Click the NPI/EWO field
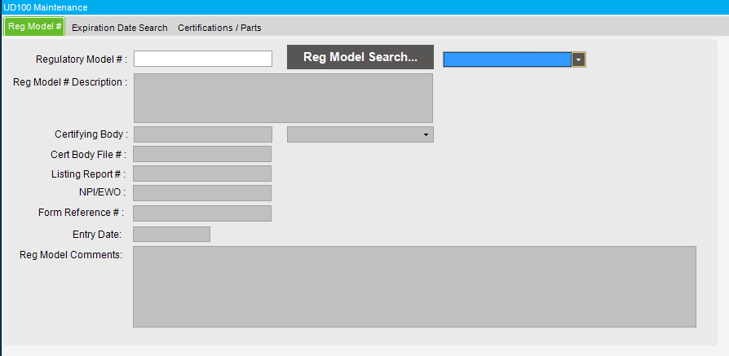This screenshot has height=356, width=729. 202,193
